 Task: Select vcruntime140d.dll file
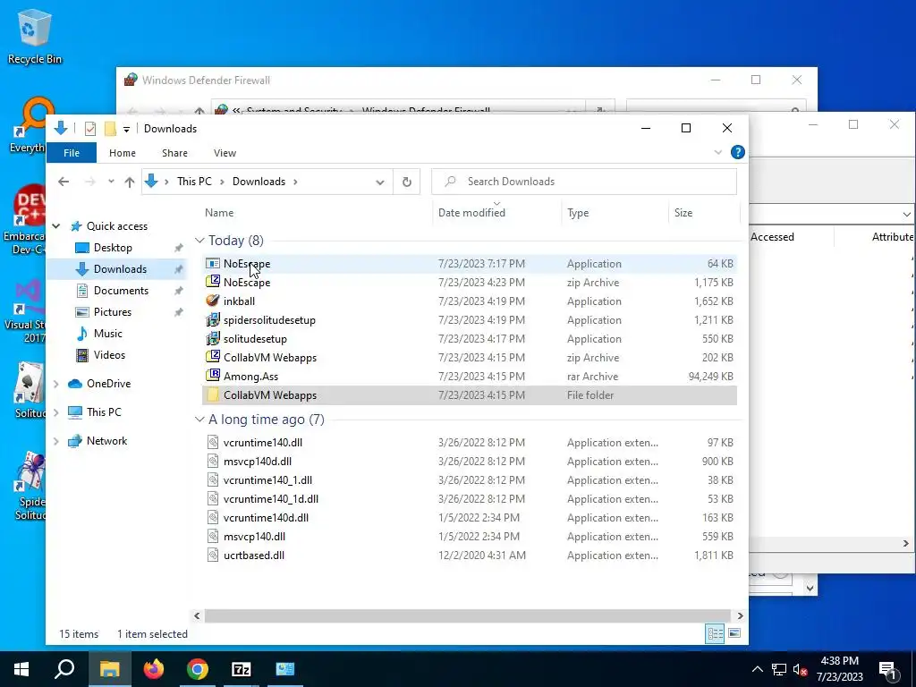[x=266, y=518]
